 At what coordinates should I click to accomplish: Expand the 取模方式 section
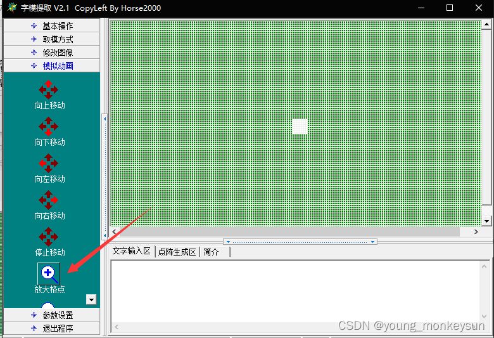[x=52, y=39]
